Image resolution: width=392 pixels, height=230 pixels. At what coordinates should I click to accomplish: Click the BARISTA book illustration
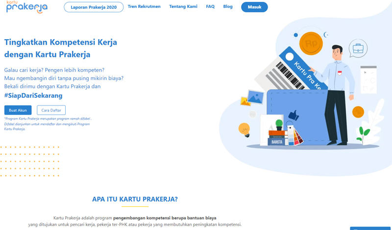(x=276, y=142)
